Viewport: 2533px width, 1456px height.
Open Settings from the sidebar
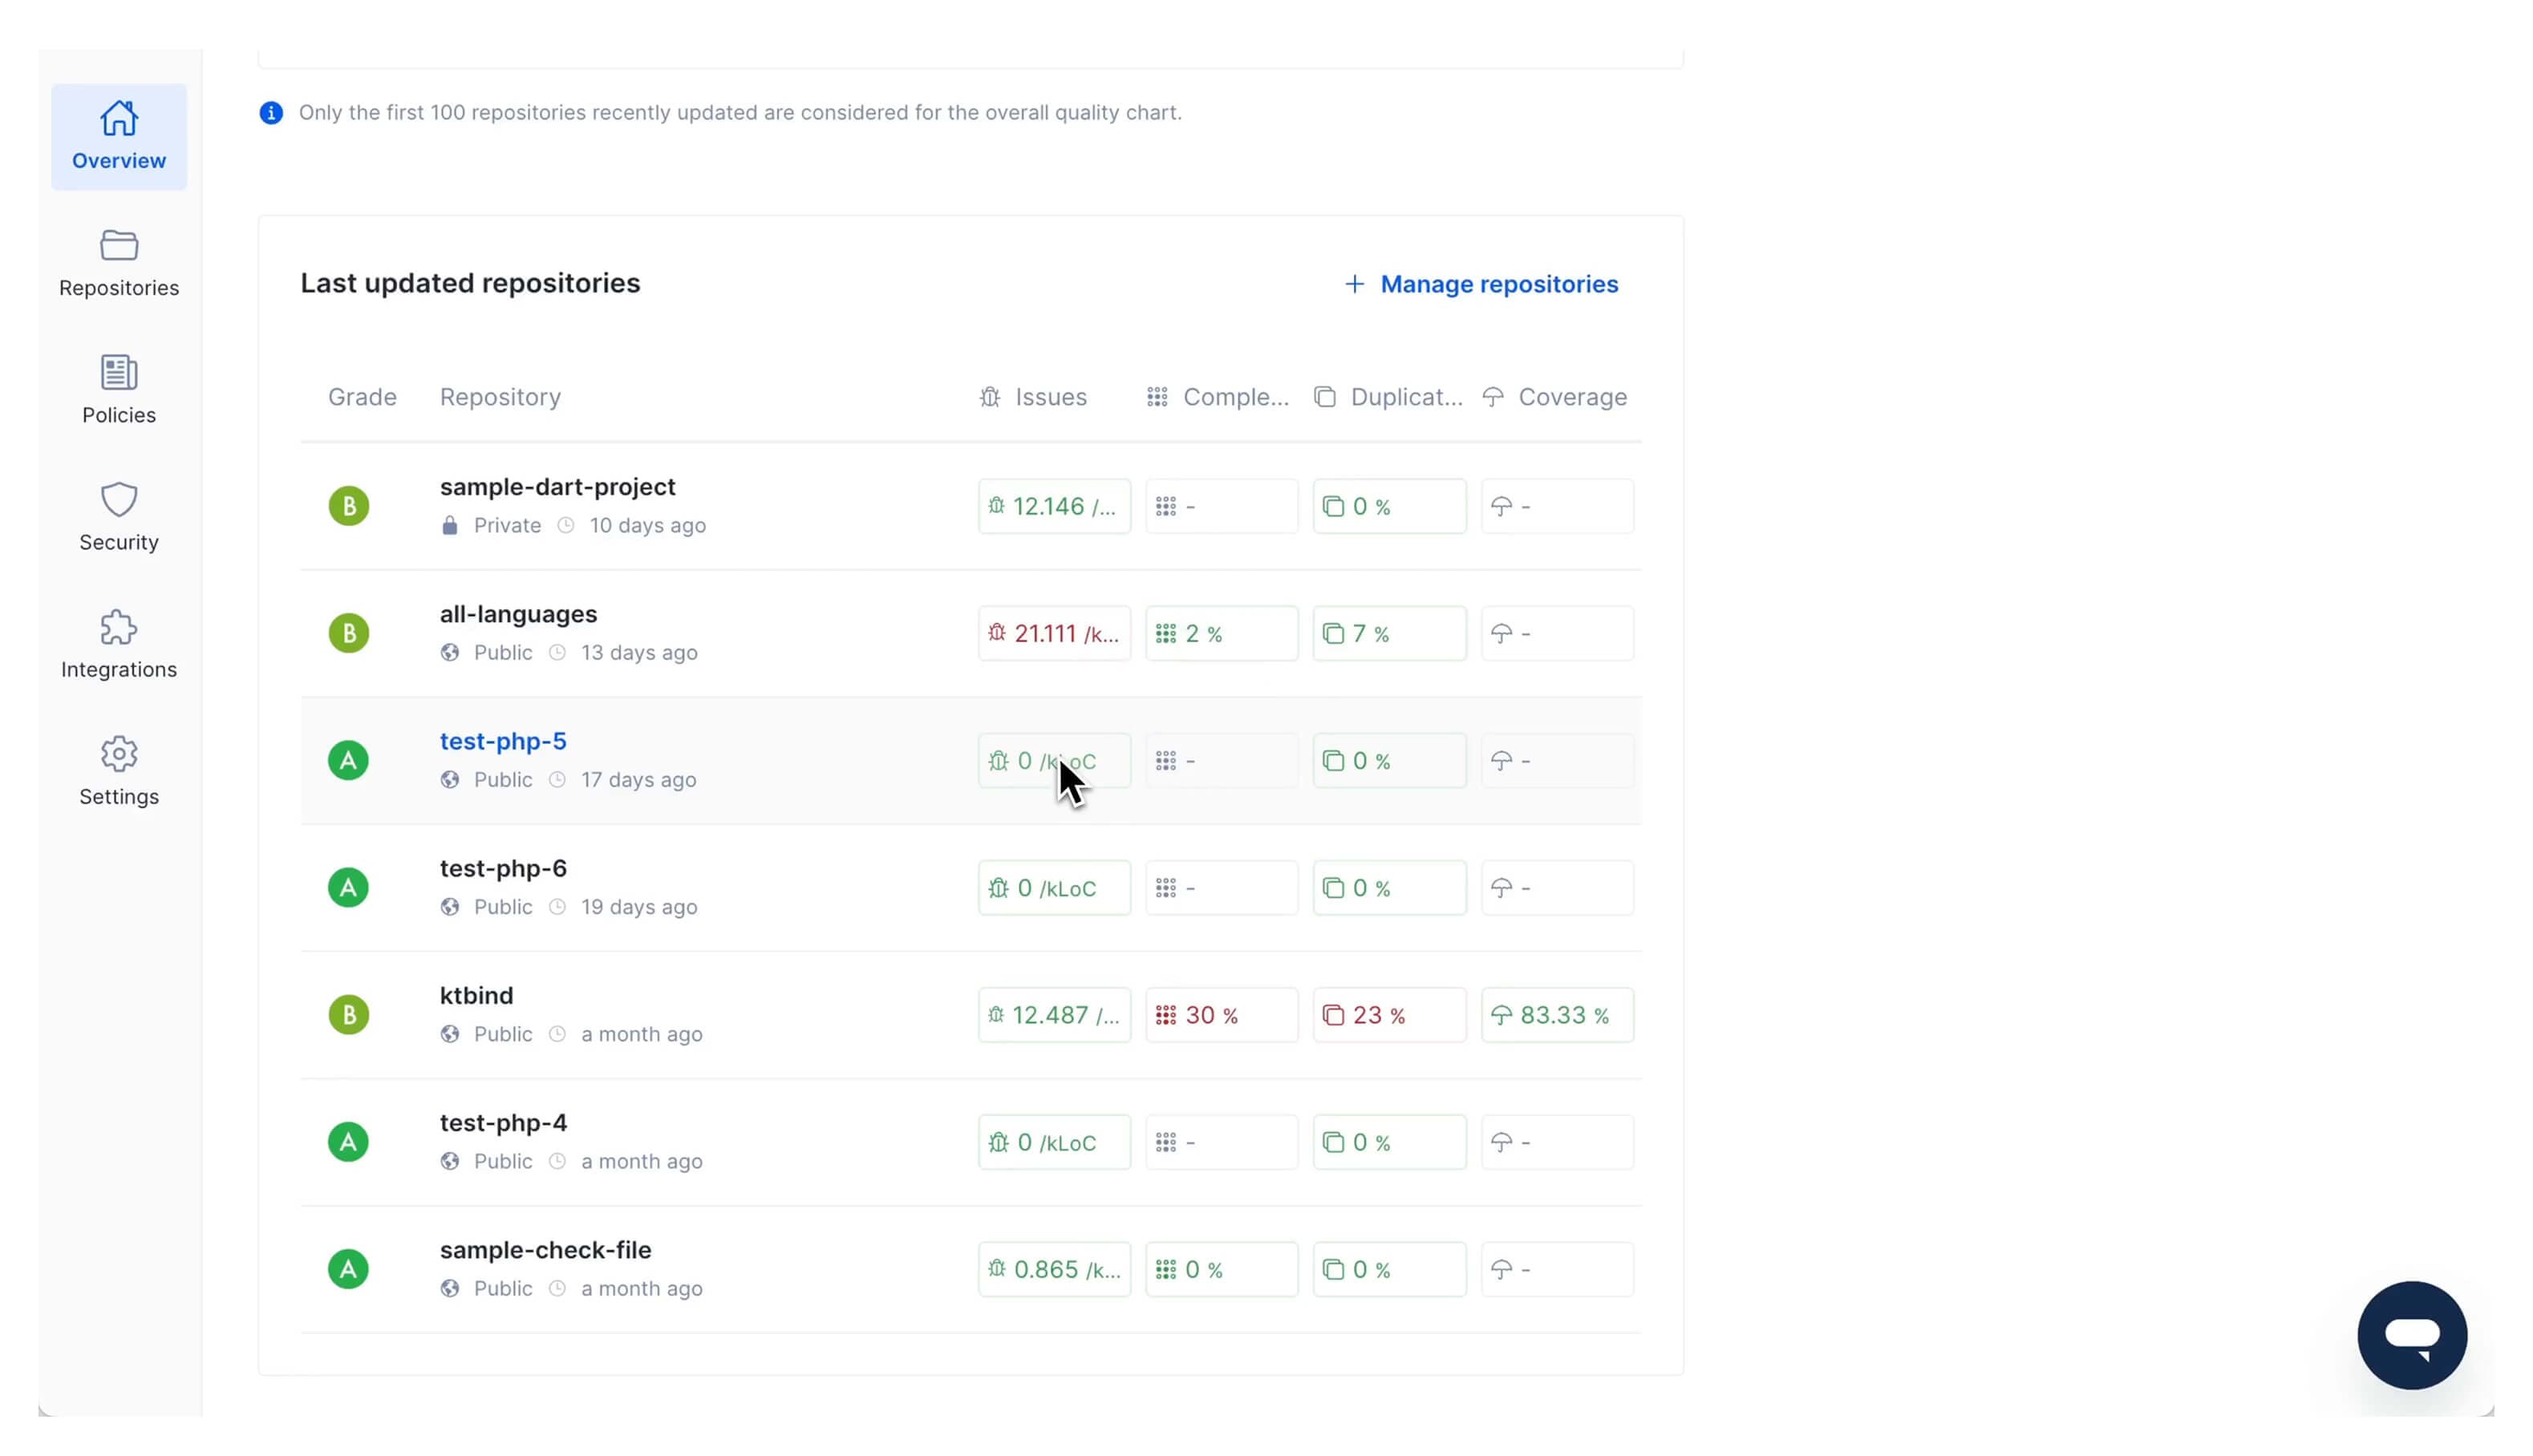[118, 772]
